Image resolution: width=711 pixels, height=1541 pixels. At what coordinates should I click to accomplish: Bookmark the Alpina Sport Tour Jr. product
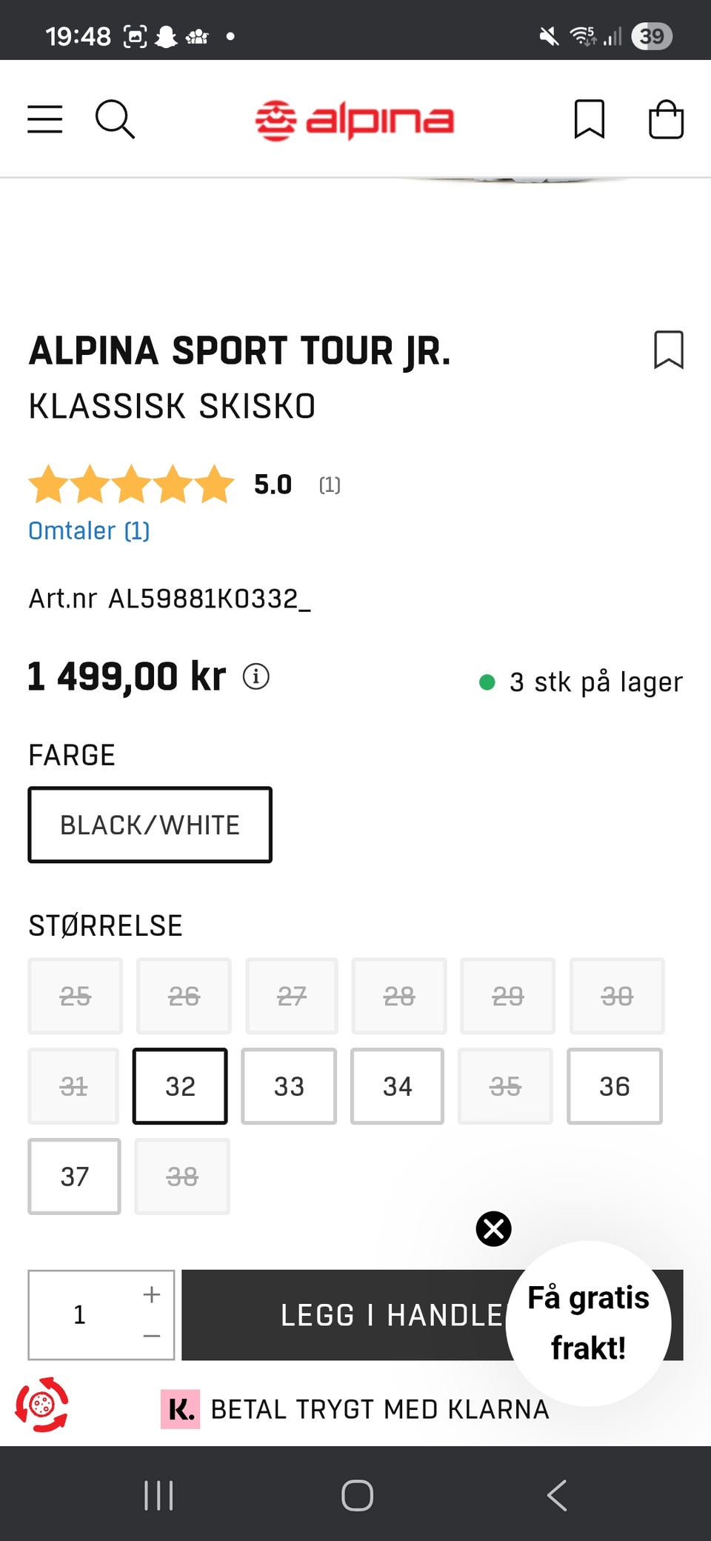(x=668, y=350)
